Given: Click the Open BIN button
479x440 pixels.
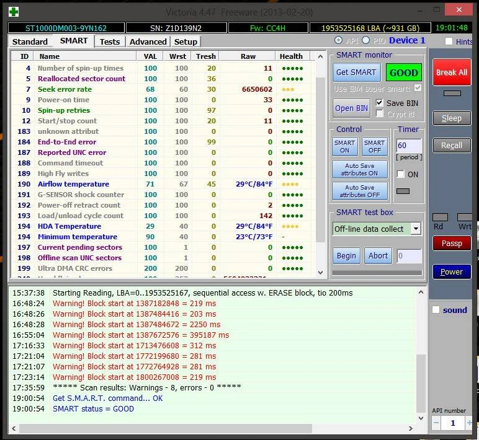Looking at the screenshot, I should click(351, 108).
